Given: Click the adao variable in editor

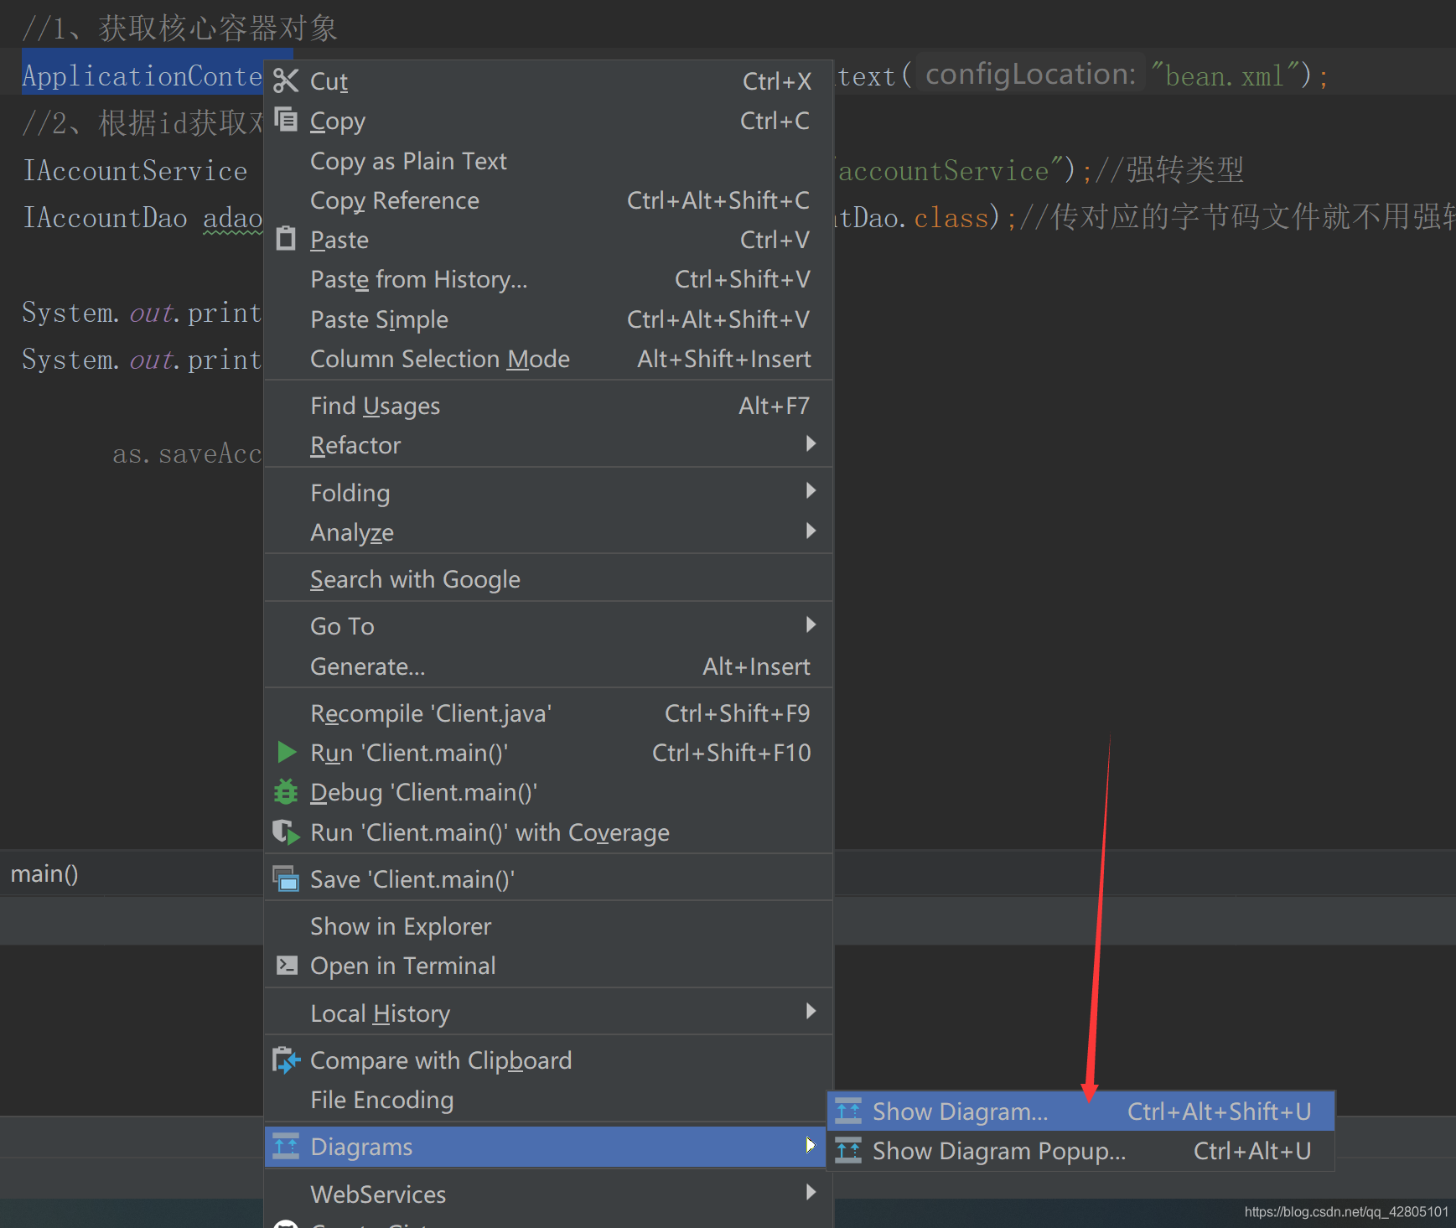Looking at the screenshot, I should [x=232, y=218].
